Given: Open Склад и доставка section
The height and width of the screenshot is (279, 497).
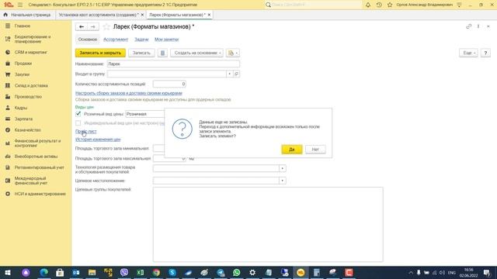Looking at the screenshot, I should coord(31,85).
